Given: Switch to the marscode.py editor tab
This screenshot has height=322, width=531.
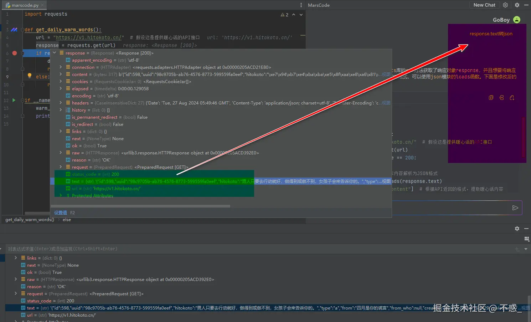Looking at the screenshot, I should coord(22,5).
